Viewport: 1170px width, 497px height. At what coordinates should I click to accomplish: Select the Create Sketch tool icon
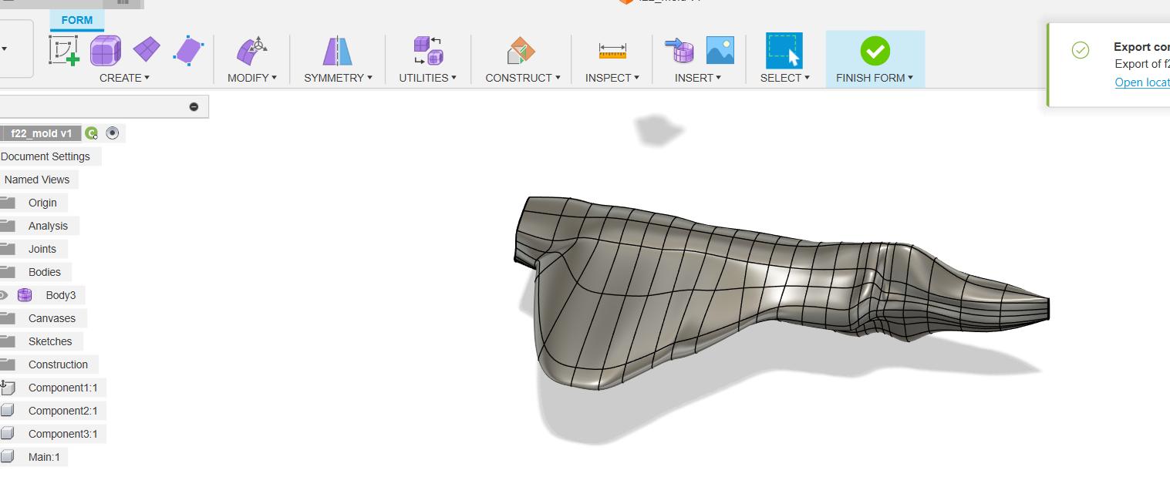click(65, 51)
